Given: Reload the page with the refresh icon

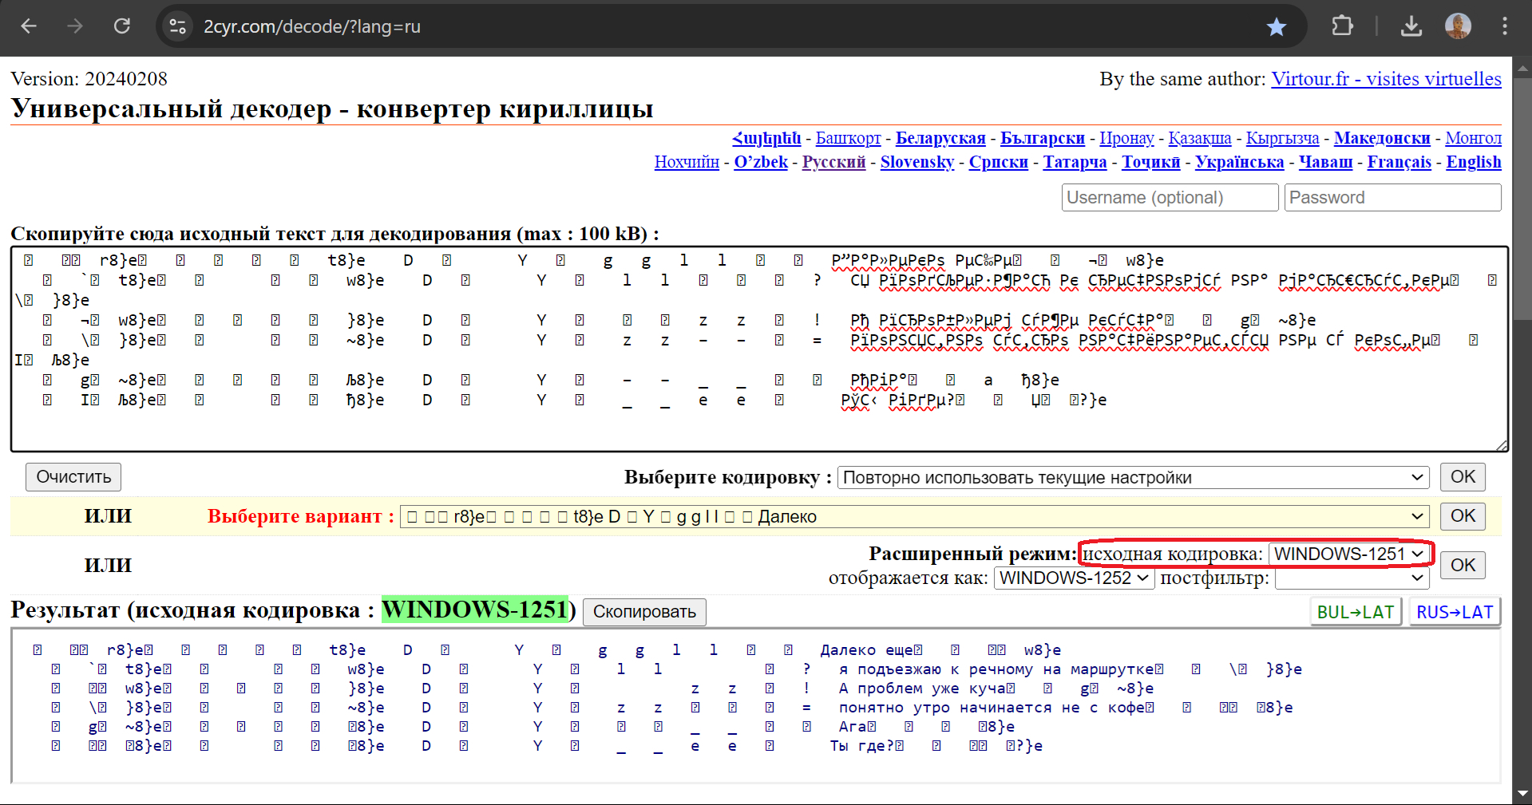Looking at the screenshot, I should 121,26.
